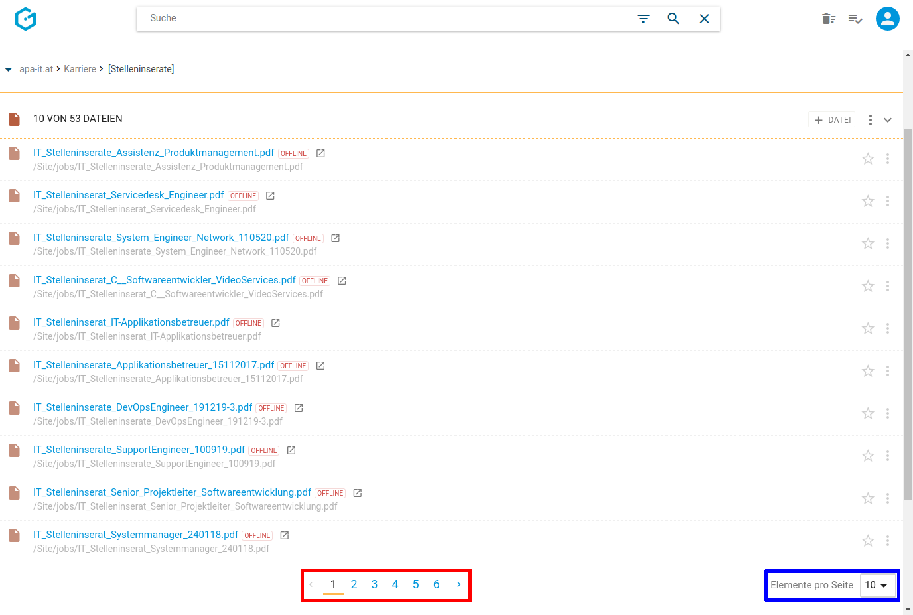Open DevOpsEngineer_191219-3.pdf external link icon
This screenshot has width=913, height=615.
click(299, 408)
